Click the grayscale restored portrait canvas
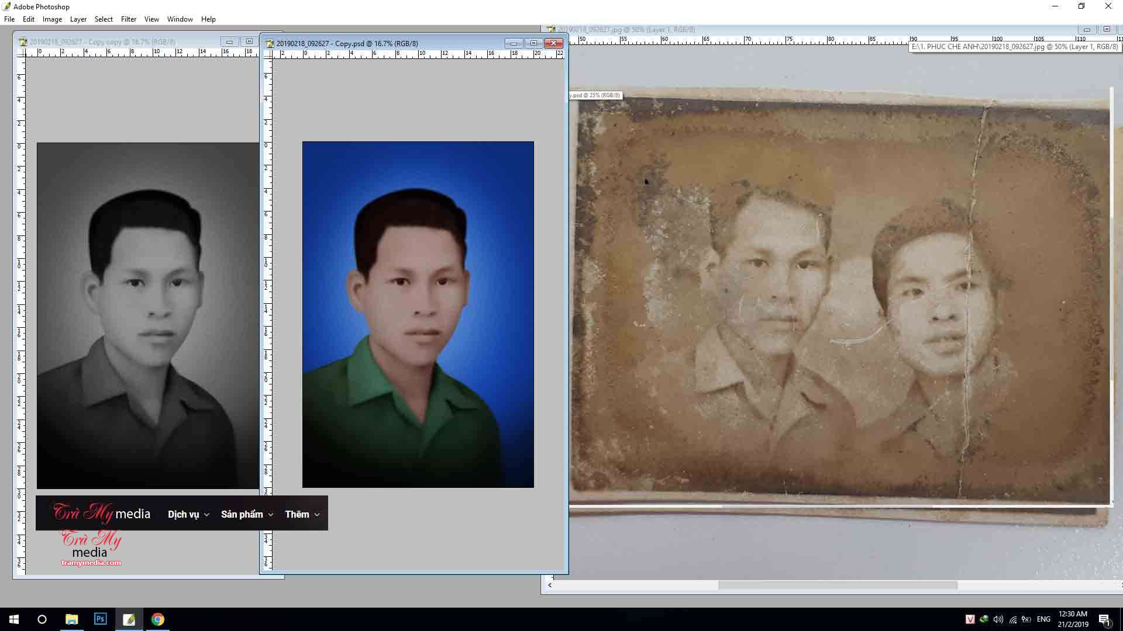The height and width of the screenshot is (631, 1123). click(147, 315)
